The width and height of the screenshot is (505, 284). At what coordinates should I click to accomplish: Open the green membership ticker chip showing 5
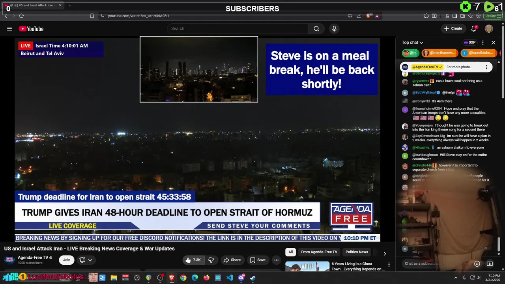pyautogui.click(x=410, y=53)
